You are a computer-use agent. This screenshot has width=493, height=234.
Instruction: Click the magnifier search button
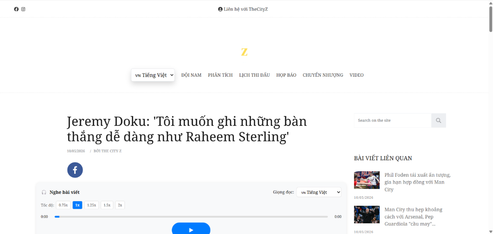[x=439, y=120]
